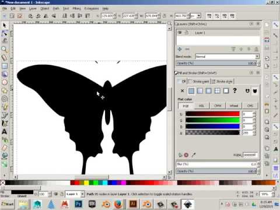Set paint to none with X
Image resolution: width=280 pixels, height=210 pixels.
click(x=183, y=91)
